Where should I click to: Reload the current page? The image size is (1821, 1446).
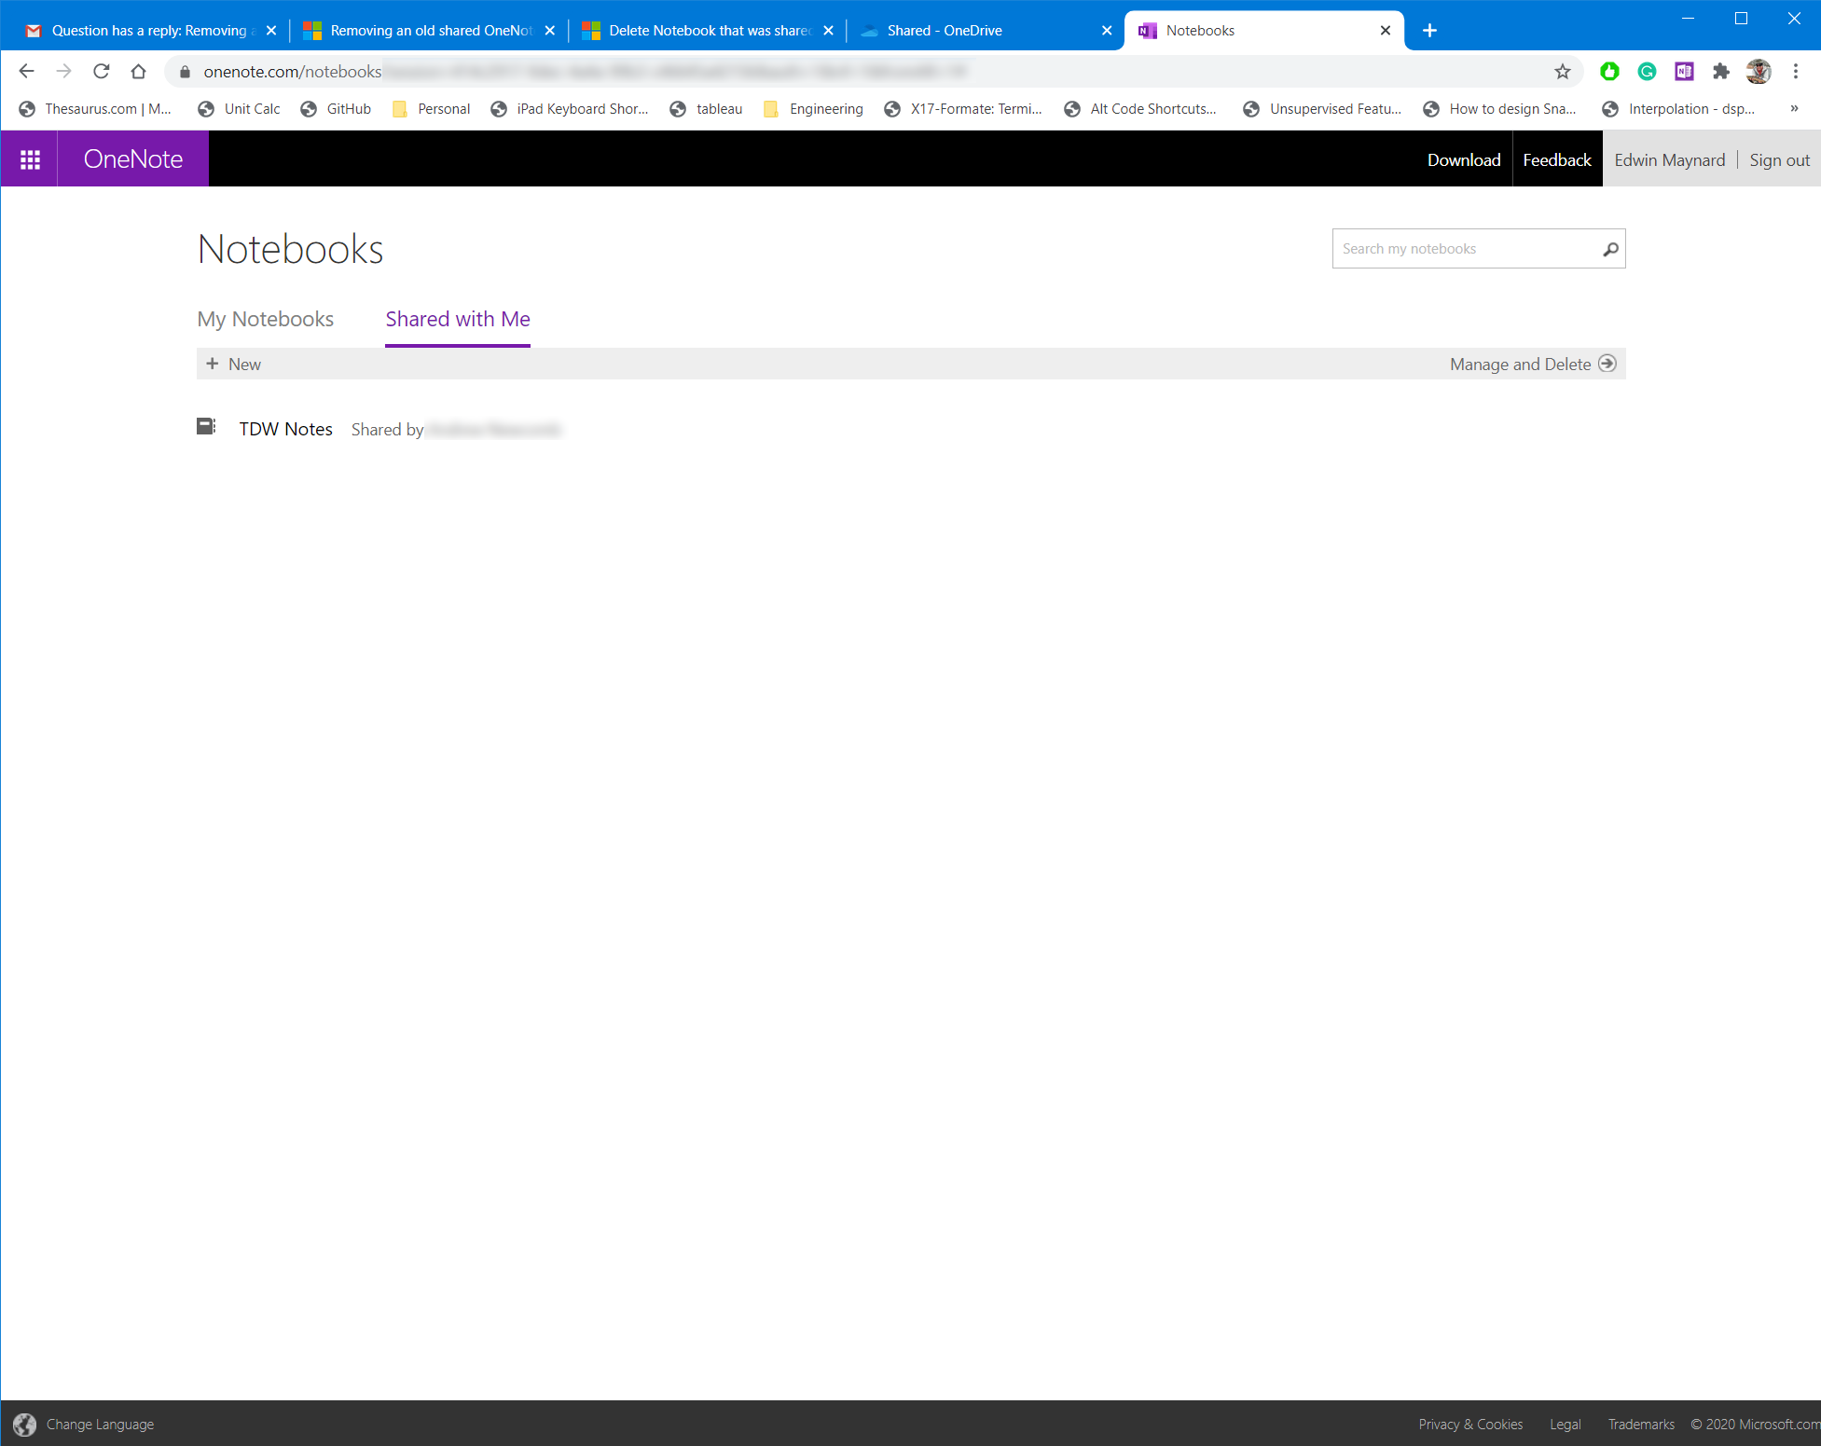[x=101, y=72]
